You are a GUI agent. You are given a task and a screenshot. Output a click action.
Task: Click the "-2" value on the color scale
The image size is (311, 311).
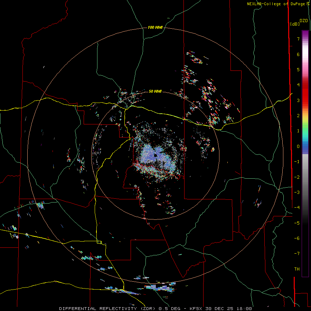click(297, 177)
